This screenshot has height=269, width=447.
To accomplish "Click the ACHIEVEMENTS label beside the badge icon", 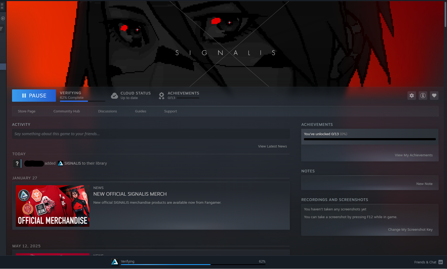I will coord(183,93).
